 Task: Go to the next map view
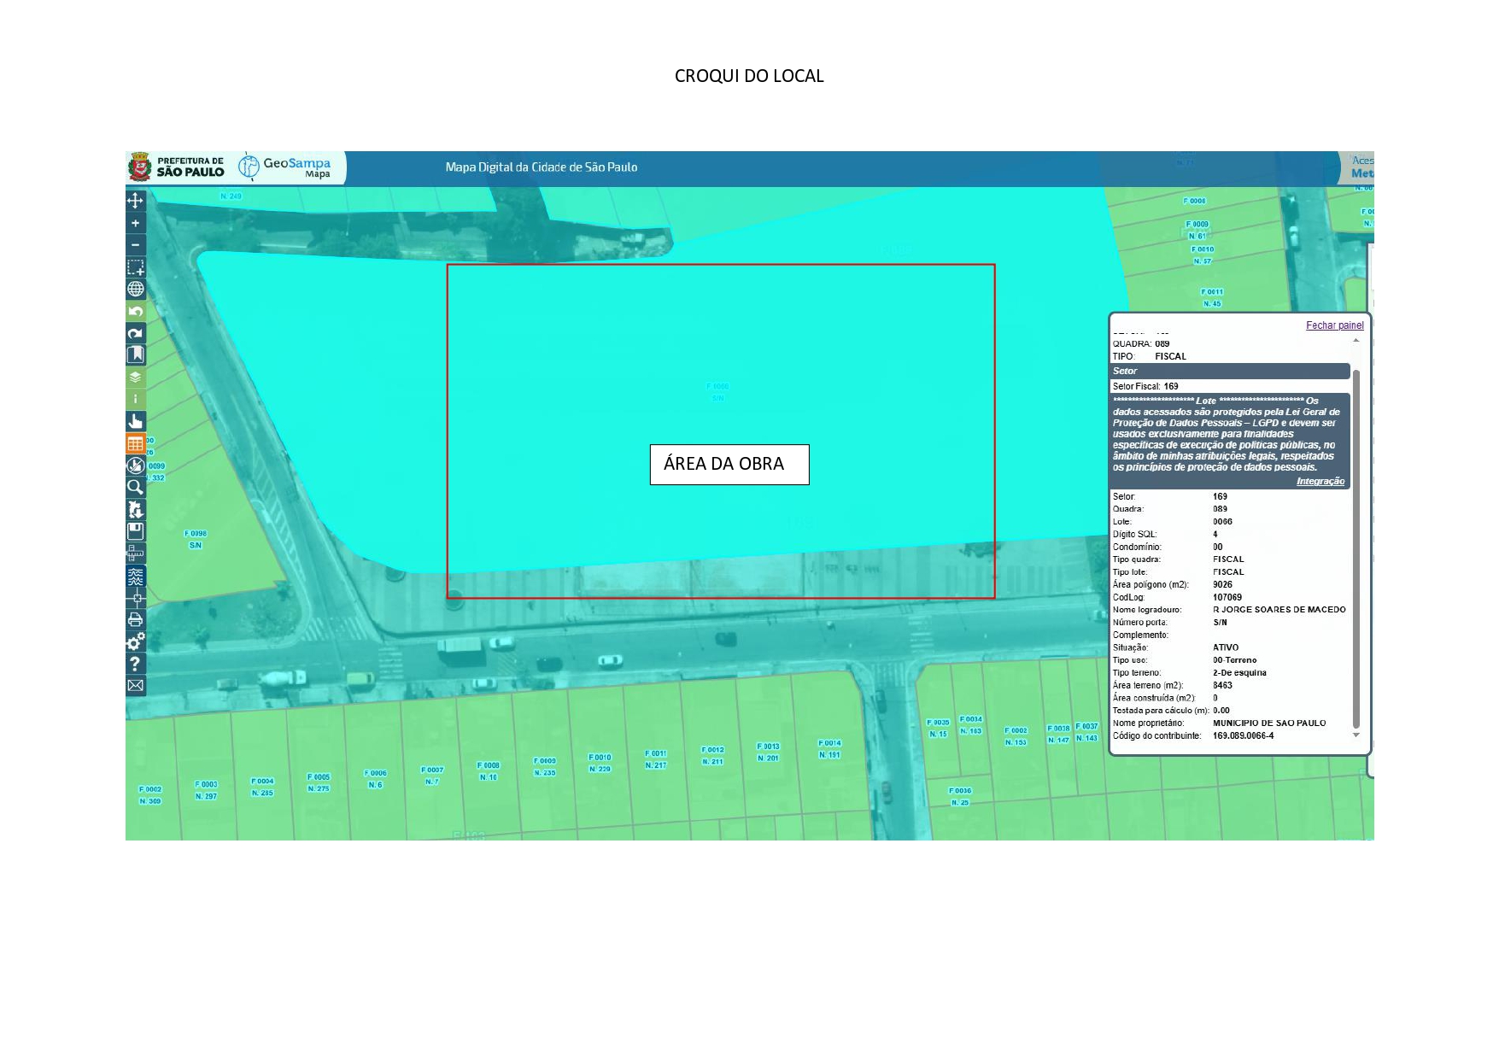(x=135, y=333)
